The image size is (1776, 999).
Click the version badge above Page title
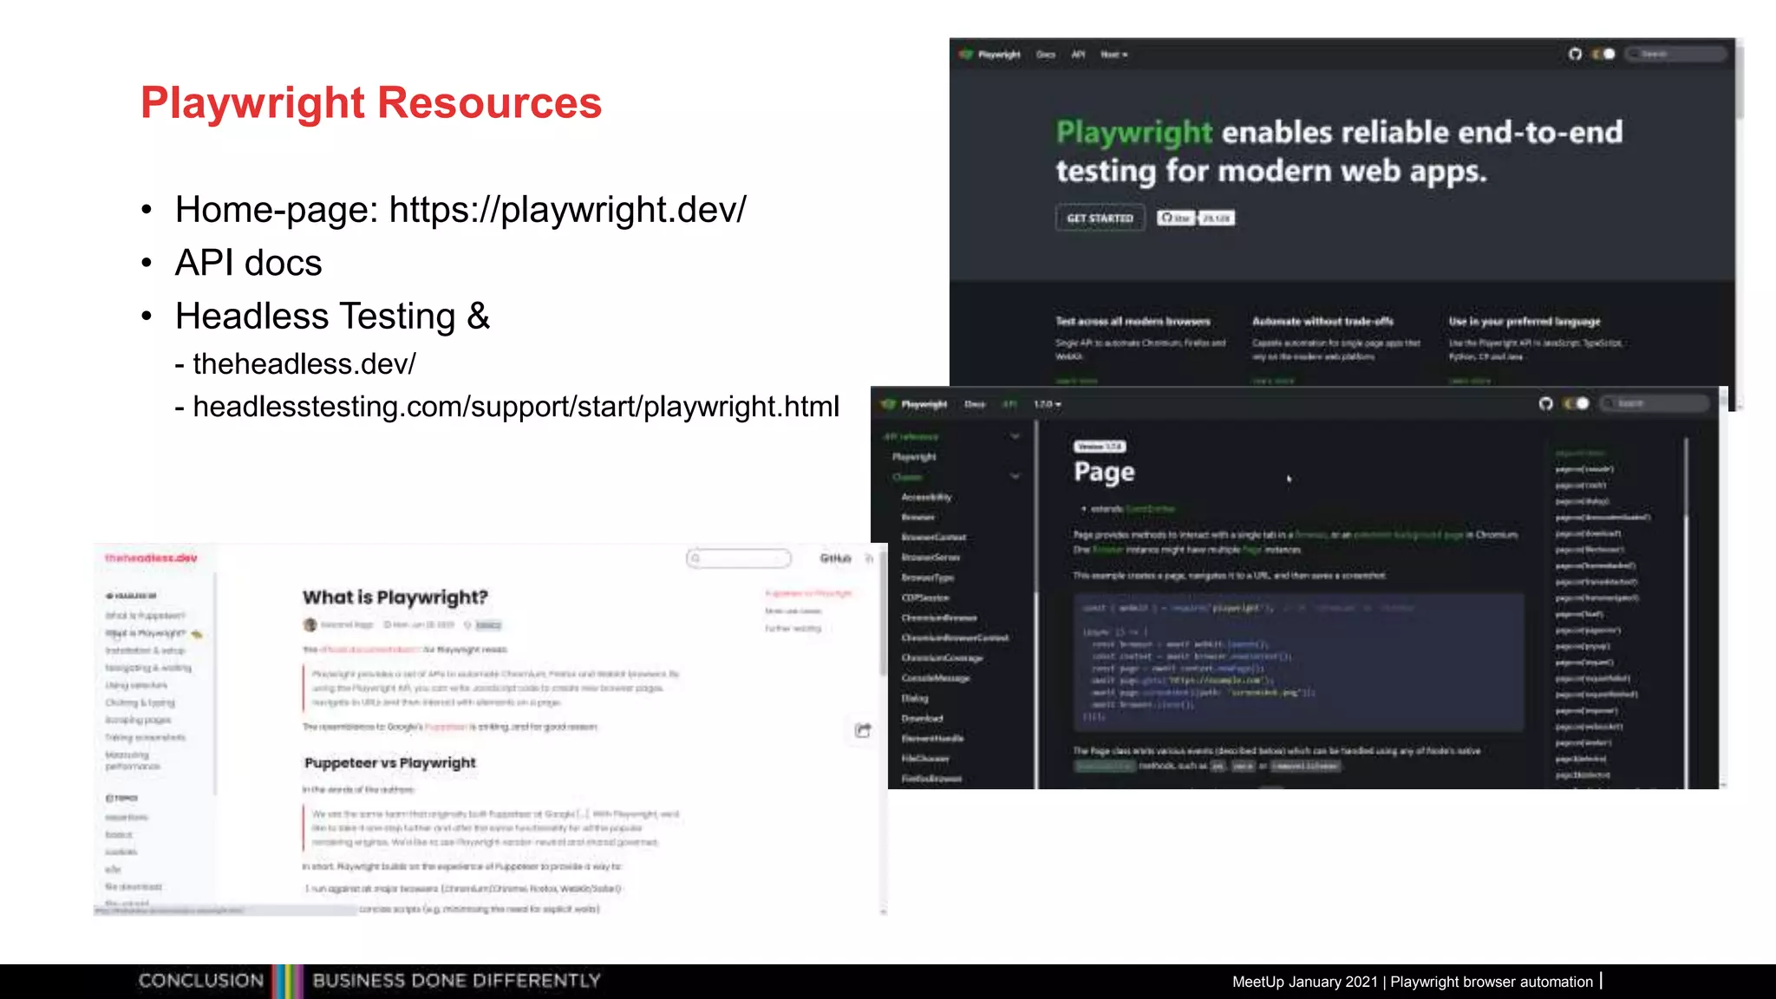[x=1100, y=447]
